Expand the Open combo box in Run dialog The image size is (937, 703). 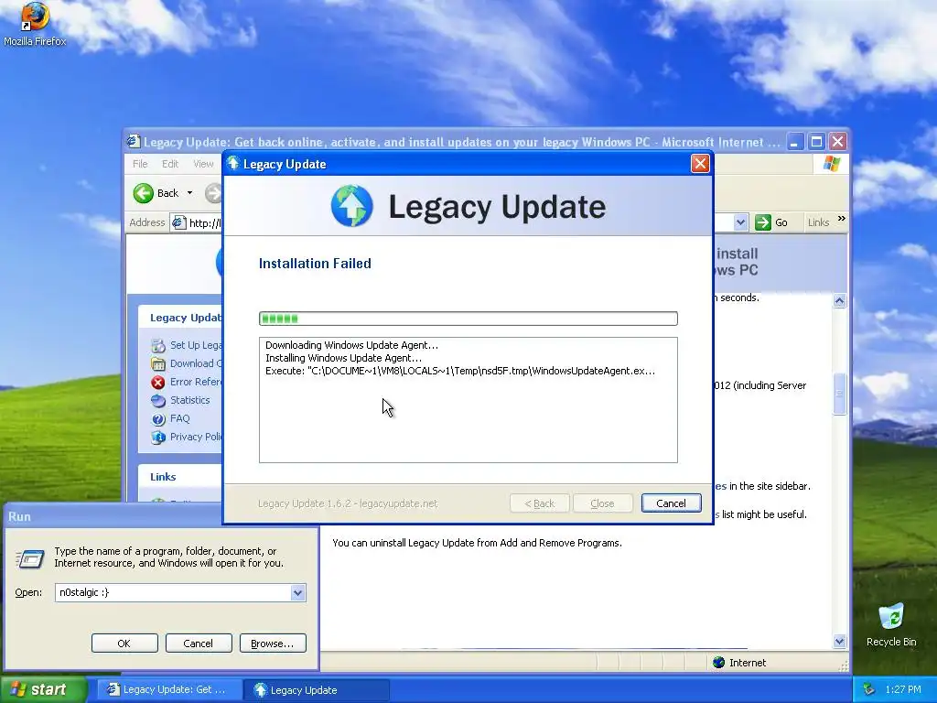coord(297,592)
